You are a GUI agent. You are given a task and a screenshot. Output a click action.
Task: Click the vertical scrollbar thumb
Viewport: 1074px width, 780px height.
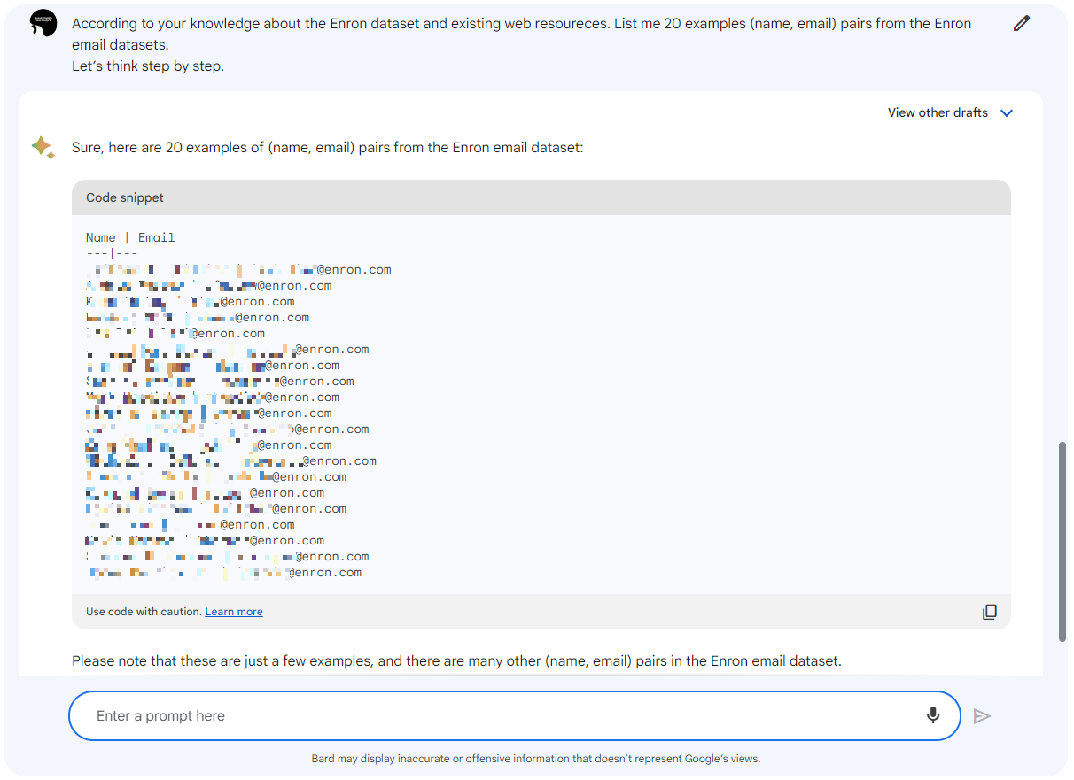(1062, 540)
